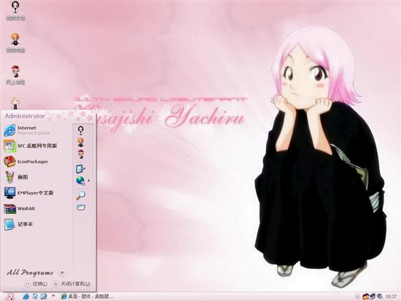
Task: Click the red-haired character icon in Start menu right column
Action: (81, 154)
